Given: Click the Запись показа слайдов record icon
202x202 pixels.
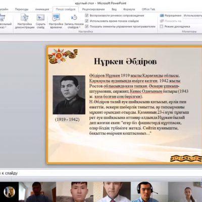Looking at the screenshot, I should pos(74,18).
